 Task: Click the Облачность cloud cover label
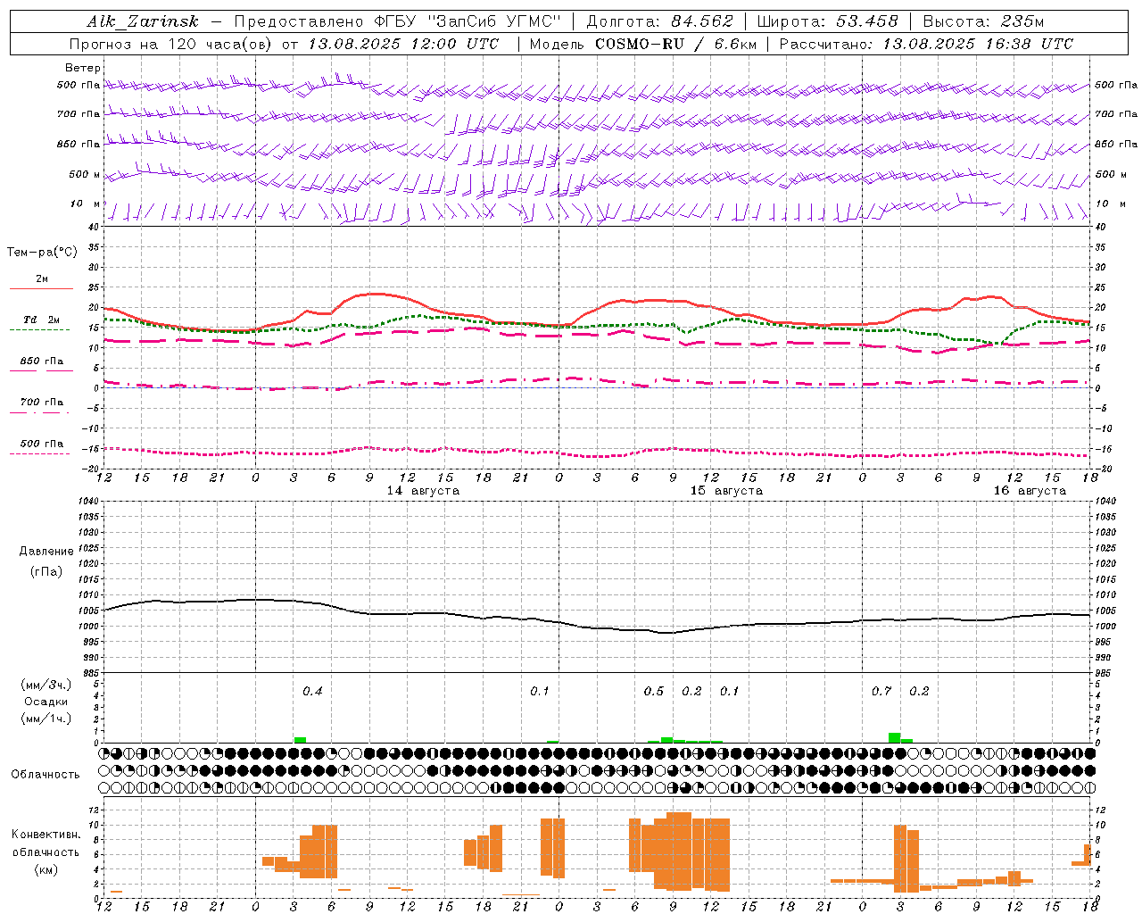[x=46, y=775]
